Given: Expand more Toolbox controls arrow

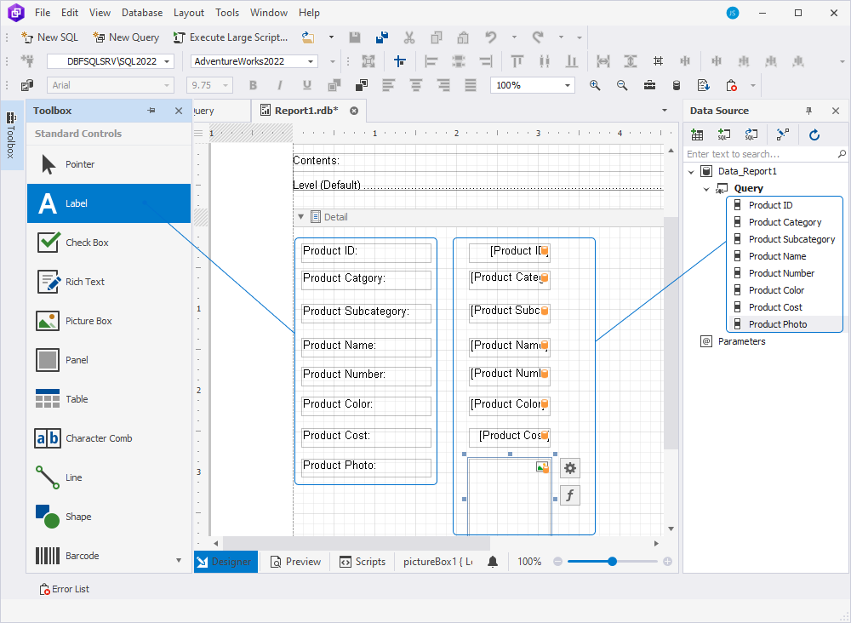Looking at the screenshot, I should click(179, 561).
